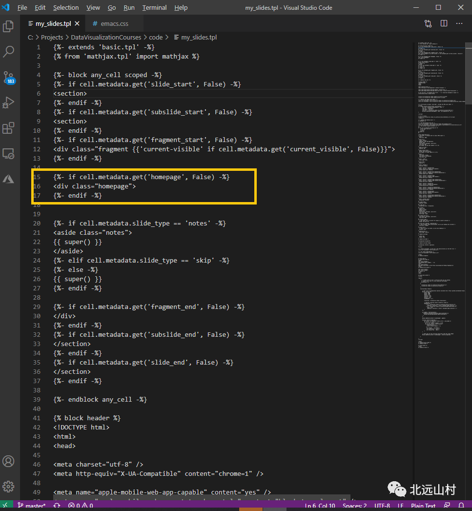Open the Run and Debug view
The height and width of the screenshot is (511, 472).
click(8, 102)
